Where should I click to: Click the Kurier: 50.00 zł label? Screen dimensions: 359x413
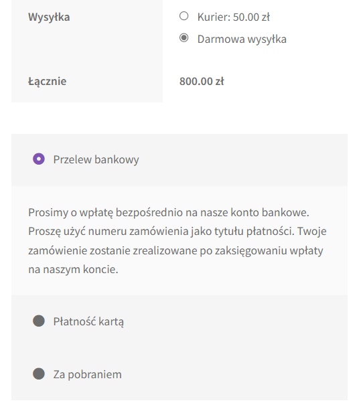coord(234,17)
